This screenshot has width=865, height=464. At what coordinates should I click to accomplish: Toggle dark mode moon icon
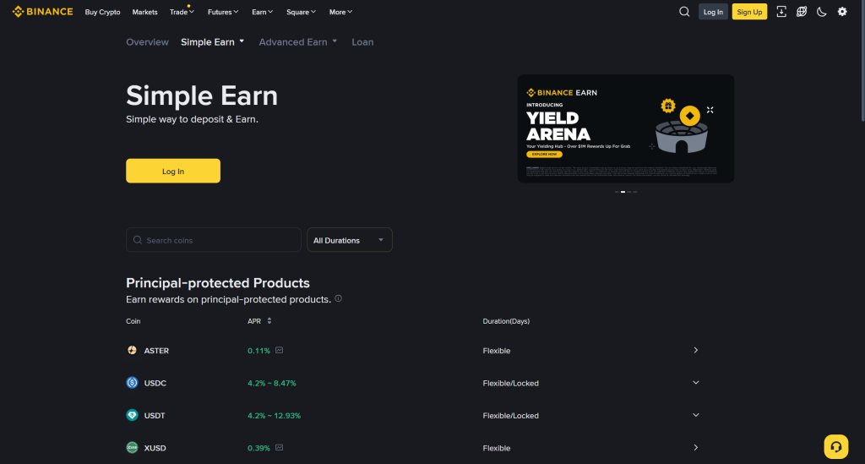(x=821, y=12)
